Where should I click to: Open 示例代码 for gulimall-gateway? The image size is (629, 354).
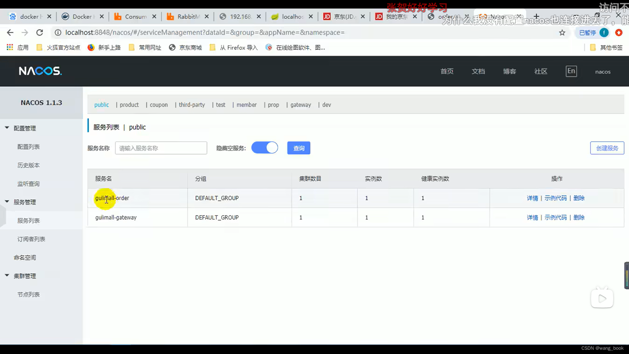tap(556, 217)
